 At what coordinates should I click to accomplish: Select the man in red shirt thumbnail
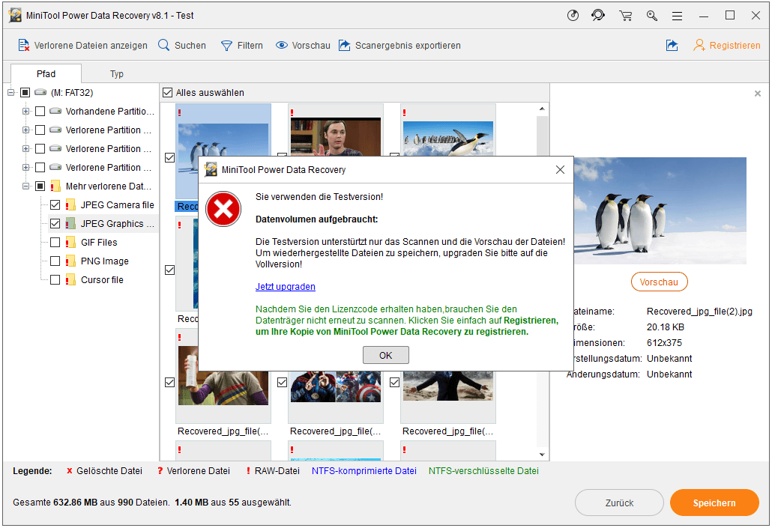click(335, 137)
